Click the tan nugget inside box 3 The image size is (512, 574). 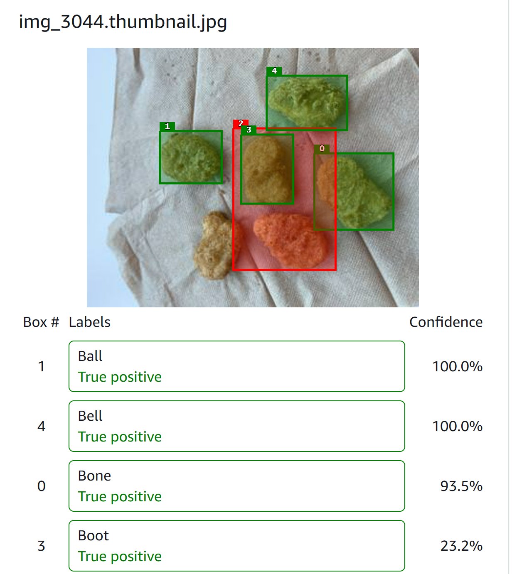pyautogui.click(x=267, y=169)
